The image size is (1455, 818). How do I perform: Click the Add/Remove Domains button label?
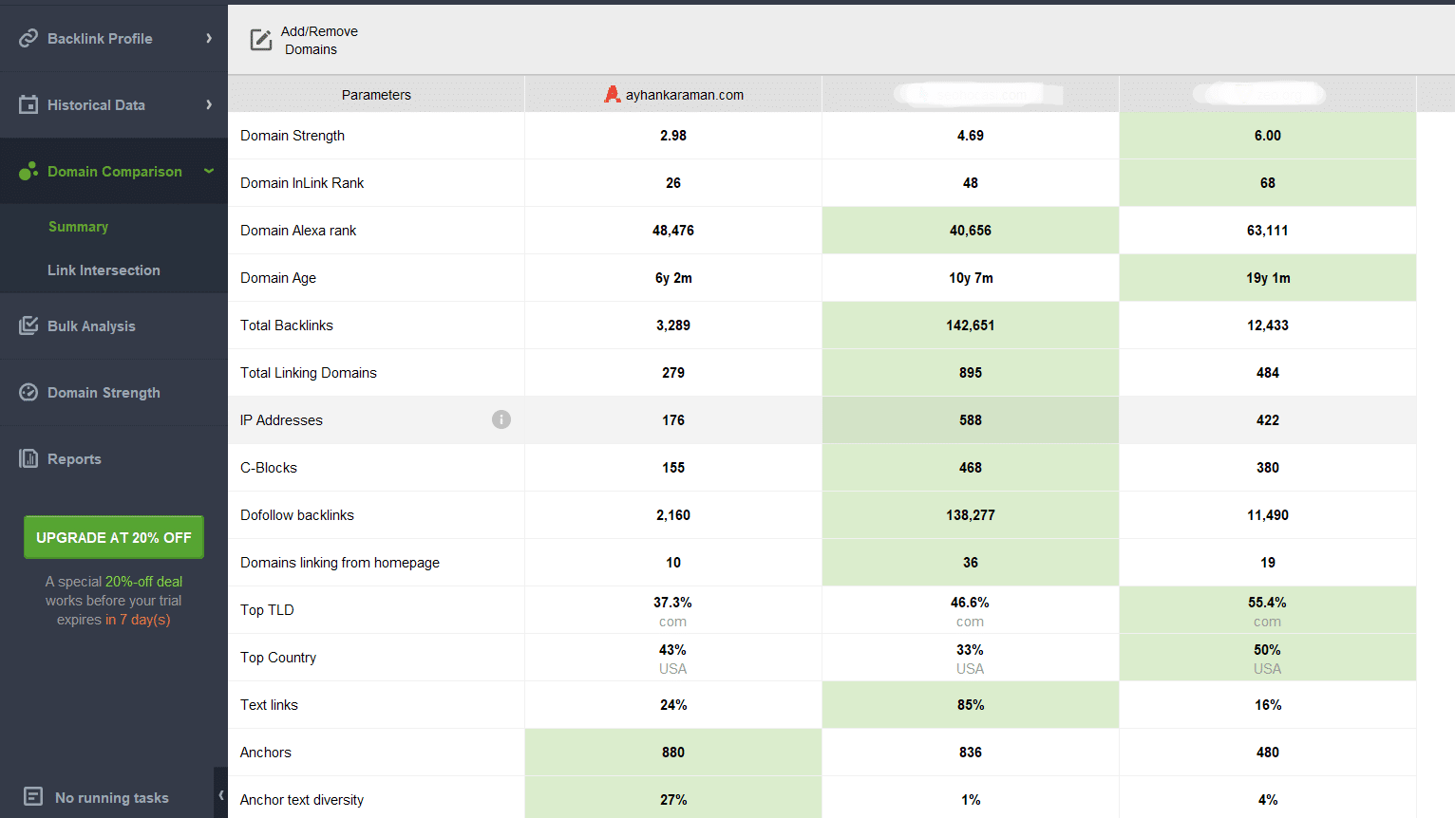click(x=319, y=40)
